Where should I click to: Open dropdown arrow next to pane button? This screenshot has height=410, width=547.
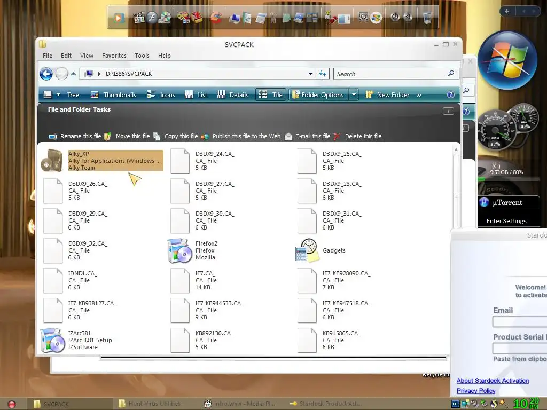coord(58,95)
